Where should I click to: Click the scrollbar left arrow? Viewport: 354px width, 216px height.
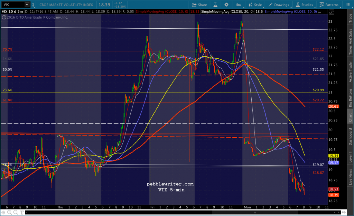coord(27,212)
